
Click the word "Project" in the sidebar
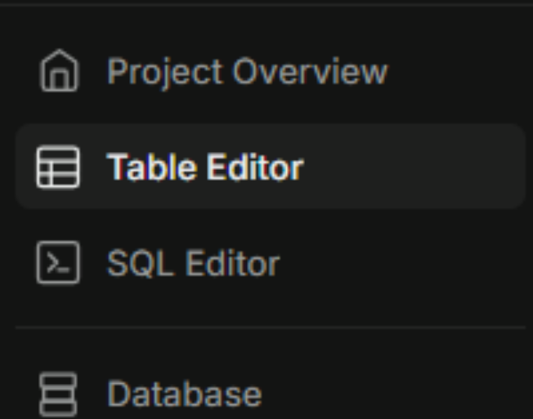coord(165,73)
